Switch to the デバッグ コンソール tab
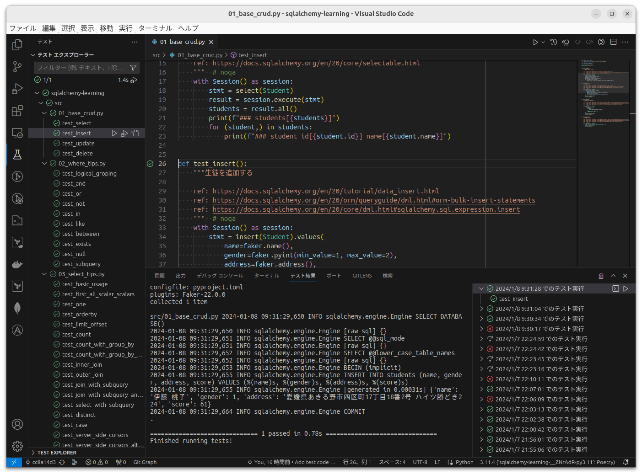The width and height of the screenshot is (642, 475). tap(220, 276)
